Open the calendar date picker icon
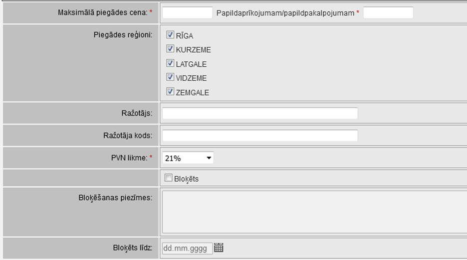Viewport: 467px width, 260px height. [219, 248]
